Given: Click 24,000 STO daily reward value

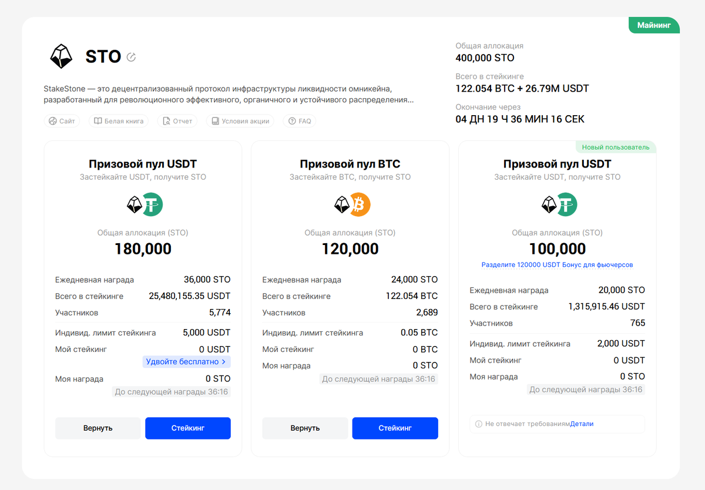Looking at the screenshot, I should pyautogui.click(x=415, y=280).
